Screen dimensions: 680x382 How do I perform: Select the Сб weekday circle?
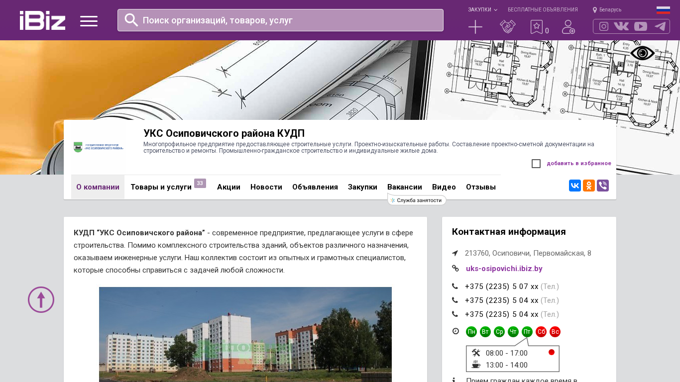point(541,332)
